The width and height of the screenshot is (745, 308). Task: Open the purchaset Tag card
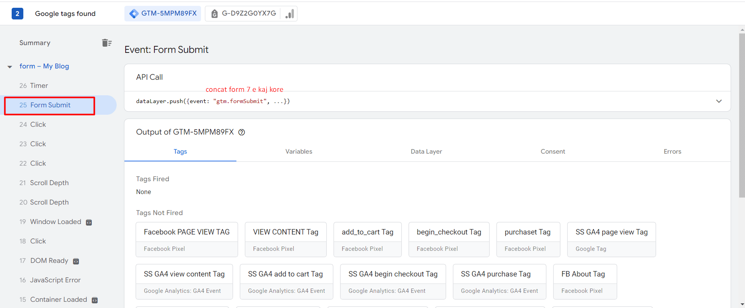point(528,240)
